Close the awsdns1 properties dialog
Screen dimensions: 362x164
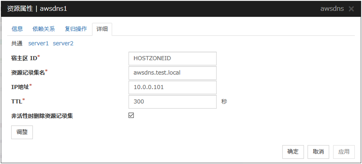click(351, 8)
